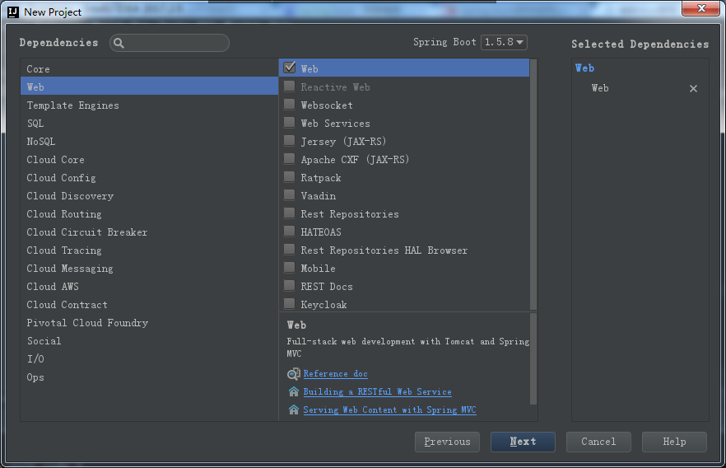Choose the NoSQL category

149,142
